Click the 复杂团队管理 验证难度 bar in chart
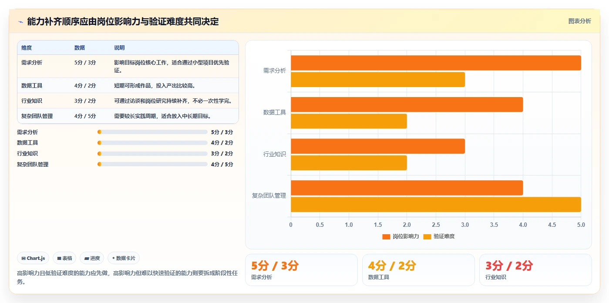The width and height of the screenshot is (609, 303). [x=436, y=205]
